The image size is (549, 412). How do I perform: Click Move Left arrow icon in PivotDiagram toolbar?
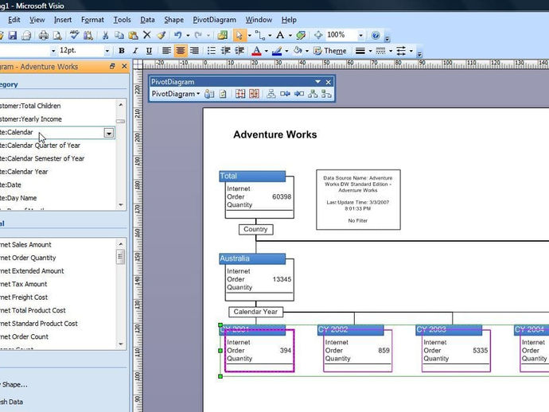[x=285, y=94]
